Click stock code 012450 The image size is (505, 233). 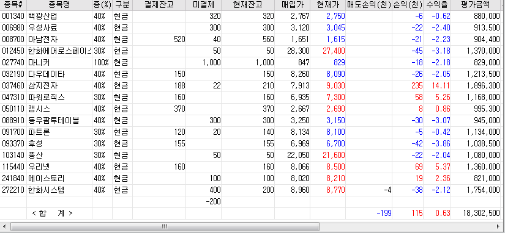[x=13, y=51]
